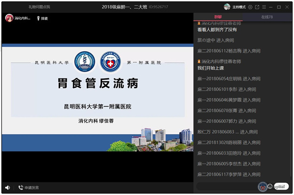Click the chat message input field
The image size is (294, 195).
coord(227,186)
